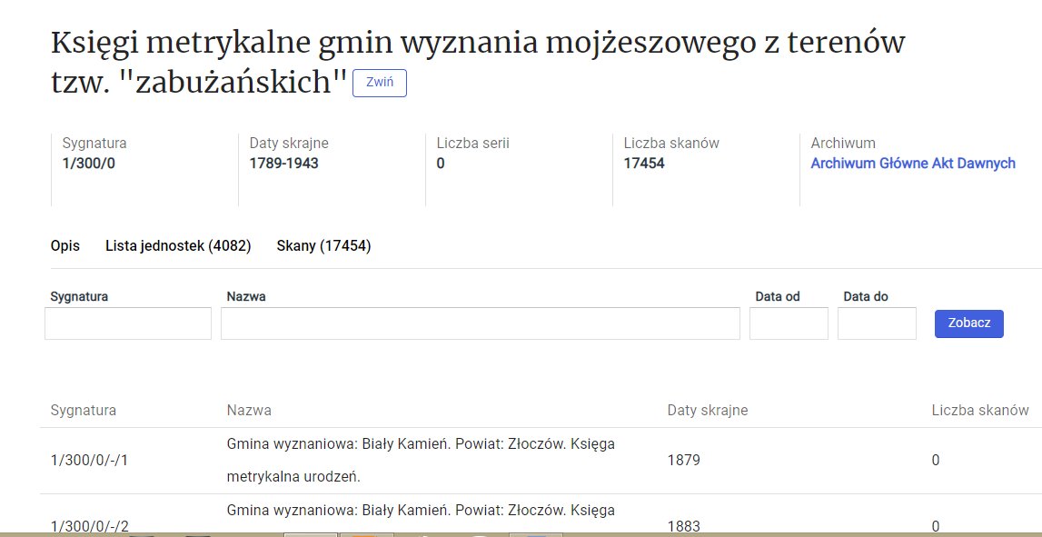Open unit with signature 1/300/0/-/2
Viewport: 1042px width, 537px height.
[x=89, y=525]
